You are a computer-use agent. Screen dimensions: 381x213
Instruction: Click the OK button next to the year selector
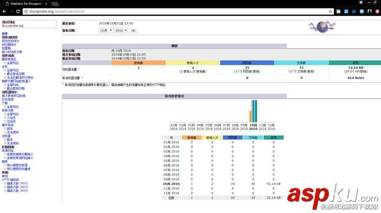point(133,30)
